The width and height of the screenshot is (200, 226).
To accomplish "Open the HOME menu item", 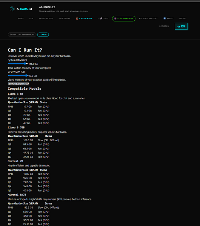I will [21, 18].
